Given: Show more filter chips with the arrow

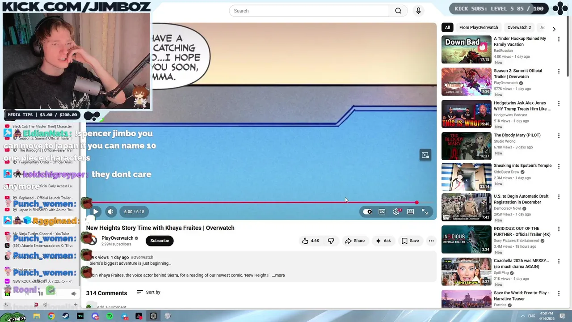Looking at the screenshot, I should click(554, 29).
